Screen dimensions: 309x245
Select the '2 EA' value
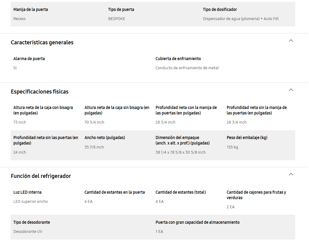231,207
